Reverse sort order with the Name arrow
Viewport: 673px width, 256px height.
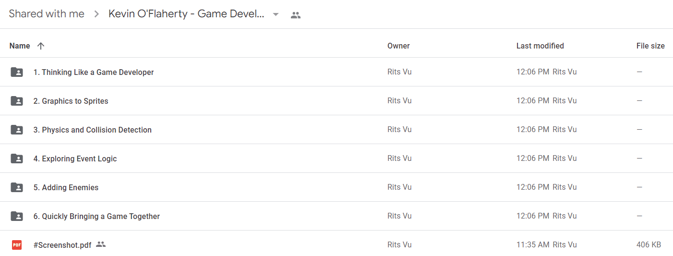pos(41,46)
